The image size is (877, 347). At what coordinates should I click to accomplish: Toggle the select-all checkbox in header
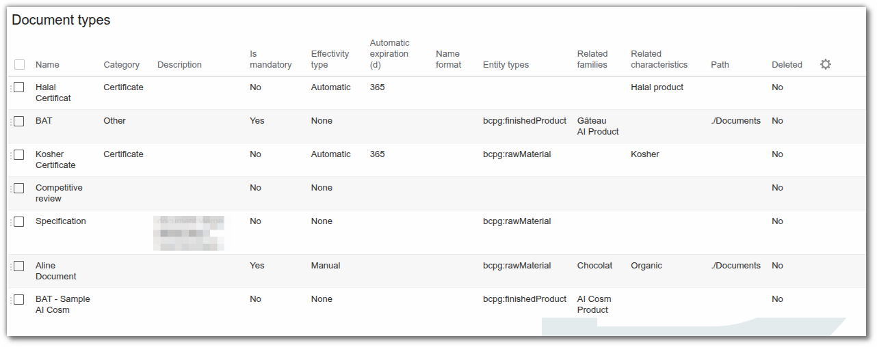[19, 64]
